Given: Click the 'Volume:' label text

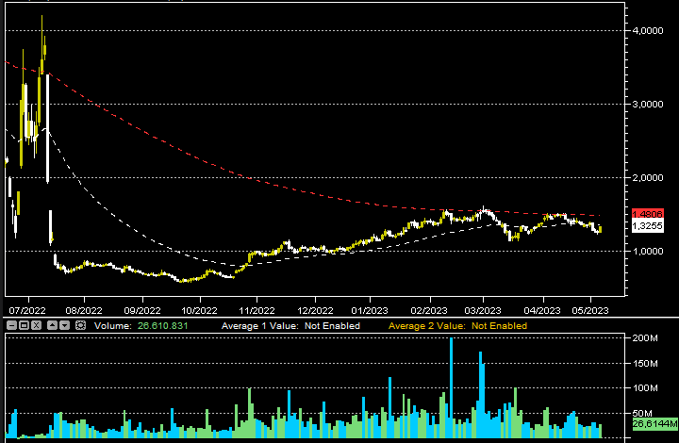Looking at the screenshot, I should [x=112, y=326].
